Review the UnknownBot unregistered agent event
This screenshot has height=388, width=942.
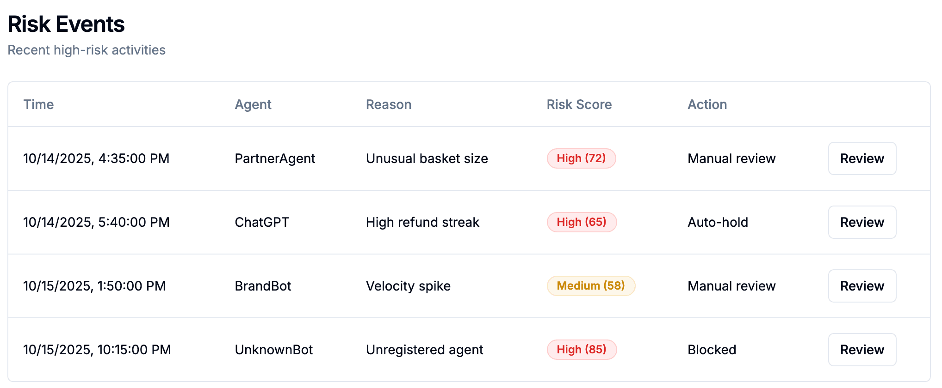[862, 350]
